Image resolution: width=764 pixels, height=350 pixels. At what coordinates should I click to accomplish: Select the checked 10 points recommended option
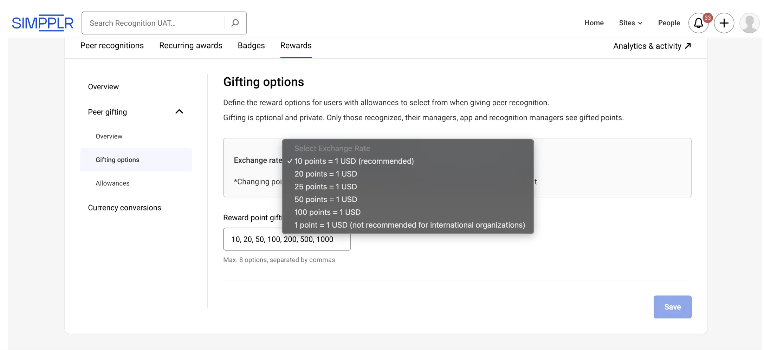[x=354, y=161]
